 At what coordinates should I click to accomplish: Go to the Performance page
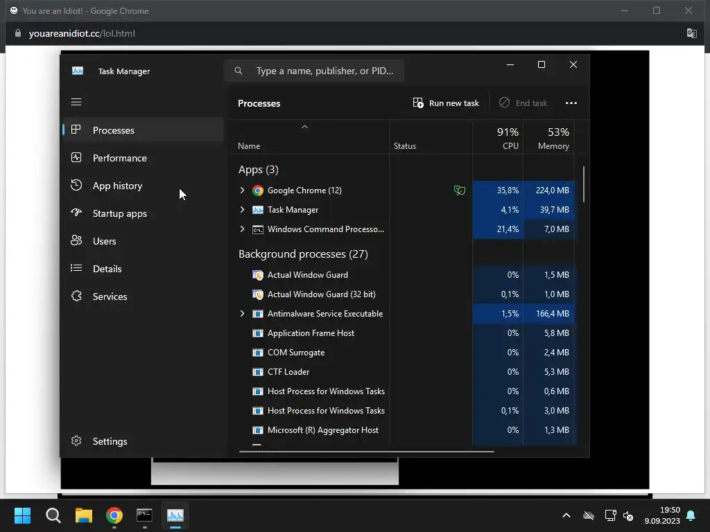[143, 157]
